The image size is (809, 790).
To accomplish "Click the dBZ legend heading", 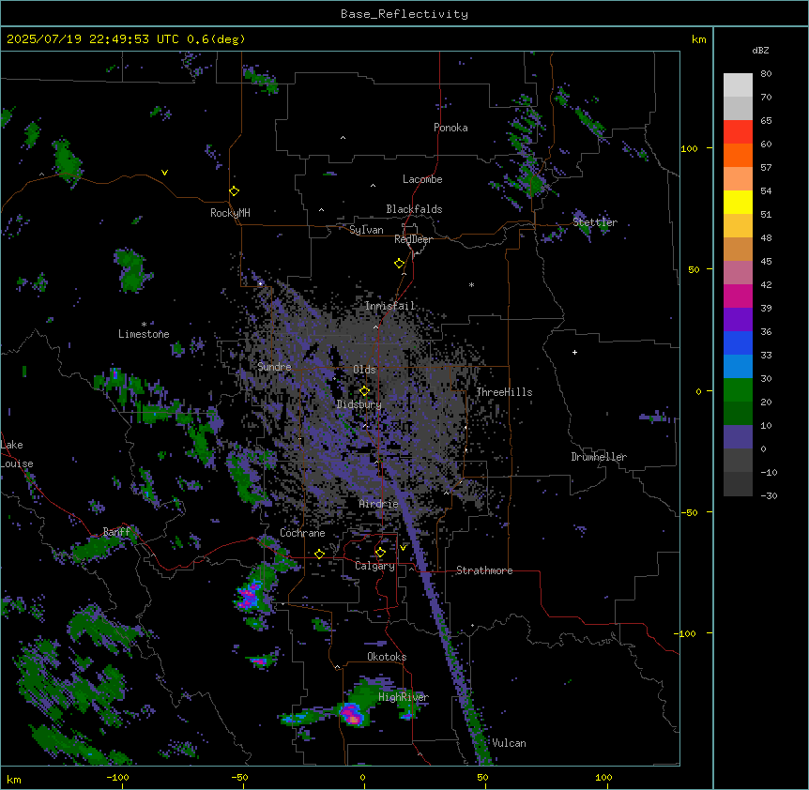I will click(760, 51).
